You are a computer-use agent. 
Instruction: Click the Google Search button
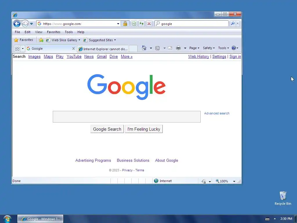[107, 129]
